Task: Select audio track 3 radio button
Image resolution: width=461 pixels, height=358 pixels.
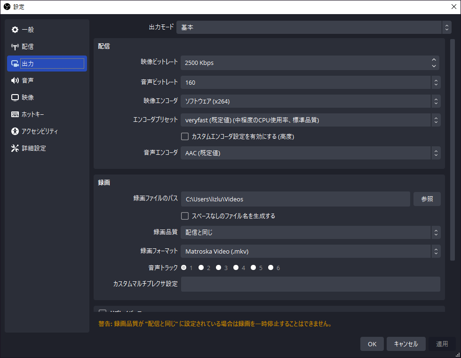Action: pos(218,268)
